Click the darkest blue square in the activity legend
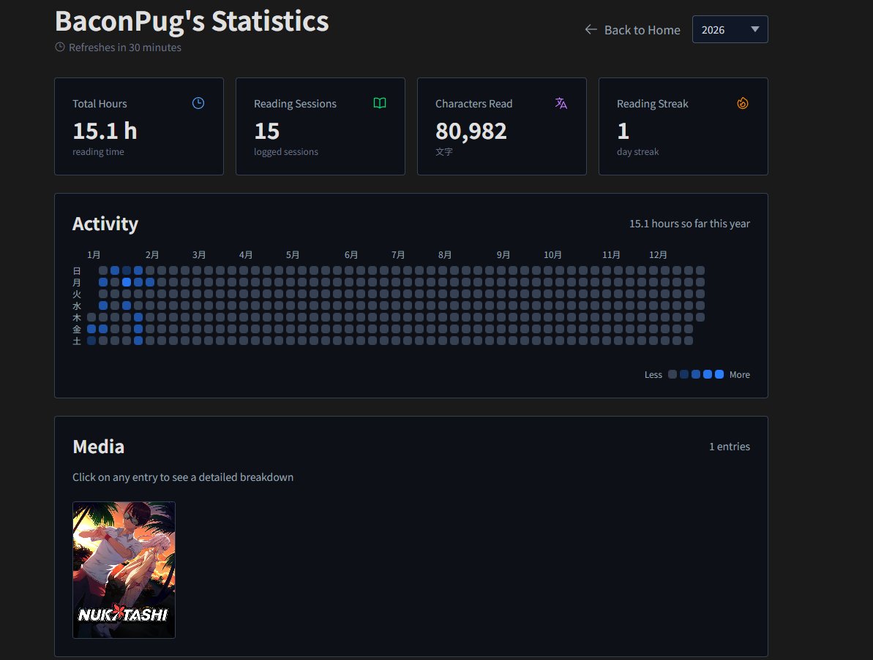 [719, 373]
